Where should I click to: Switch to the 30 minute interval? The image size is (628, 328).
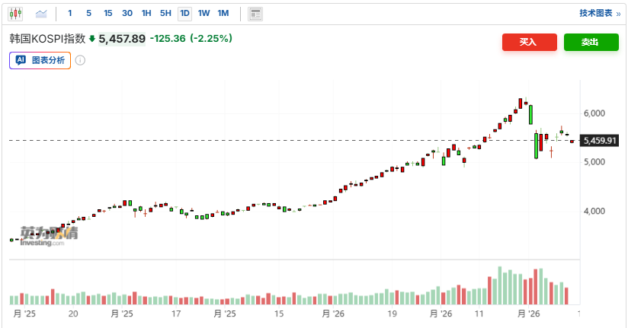pos(127,14)
